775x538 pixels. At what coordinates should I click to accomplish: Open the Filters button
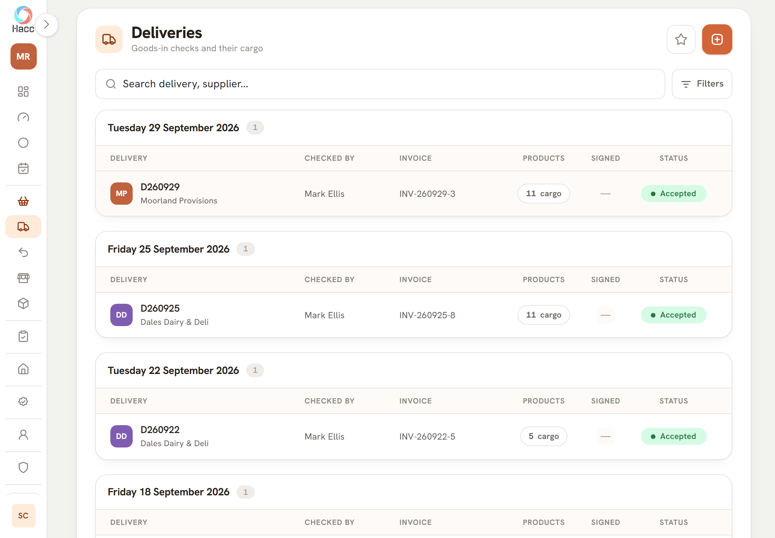point(702,84)
